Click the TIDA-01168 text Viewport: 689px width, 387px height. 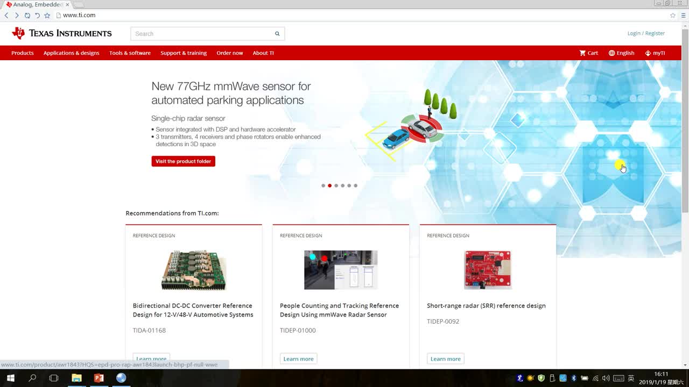click(149, 331)
